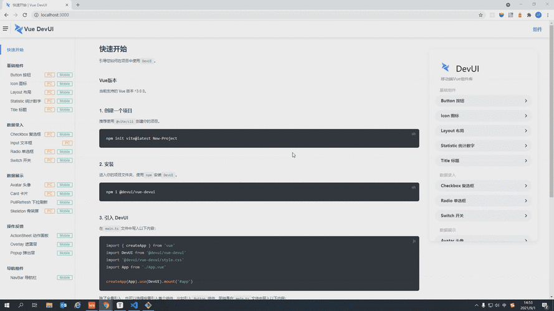Select Checkbox 复选框 in the sidebar
Screen dimensions: 554x311
(25, 134)
